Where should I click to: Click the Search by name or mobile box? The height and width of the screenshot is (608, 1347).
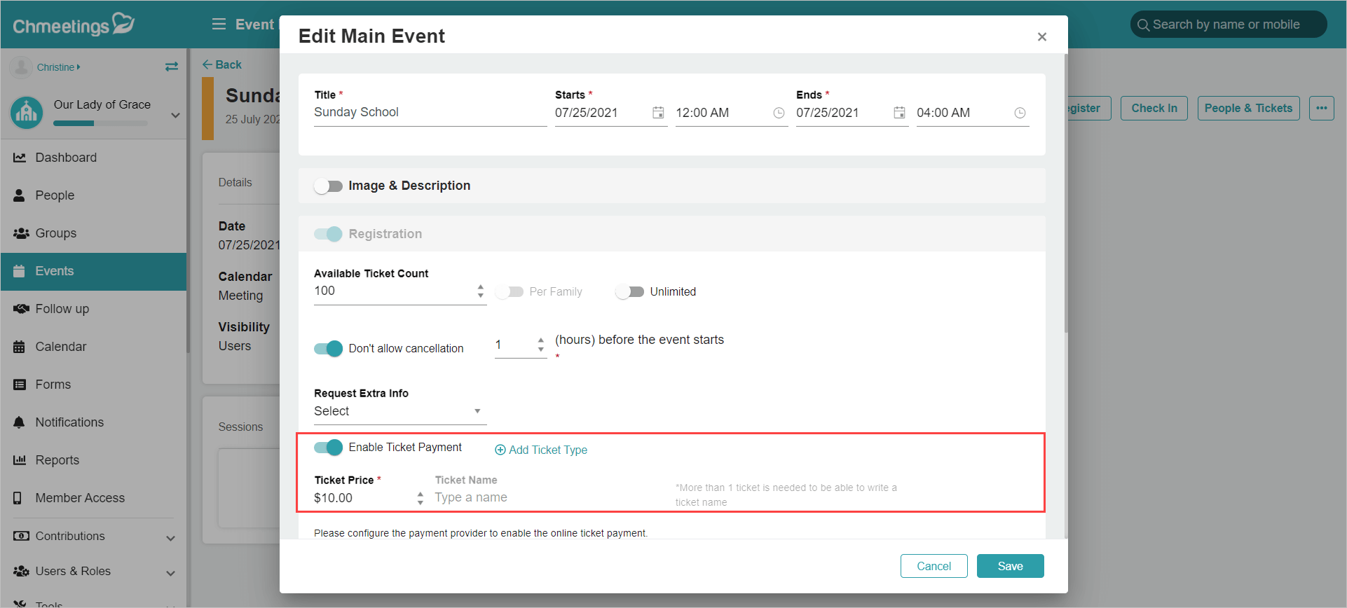click(x=1229, y=25)
